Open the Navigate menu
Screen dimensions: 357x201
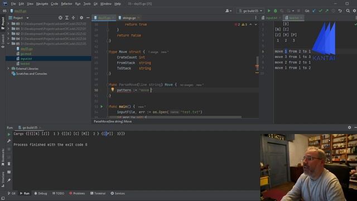[42, 4]
